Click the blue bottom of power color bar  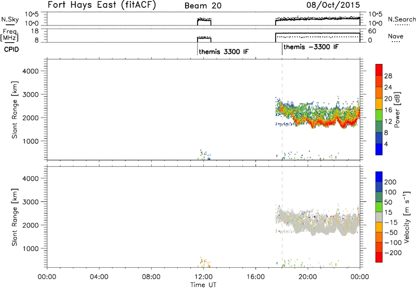[x=379, y=149]
